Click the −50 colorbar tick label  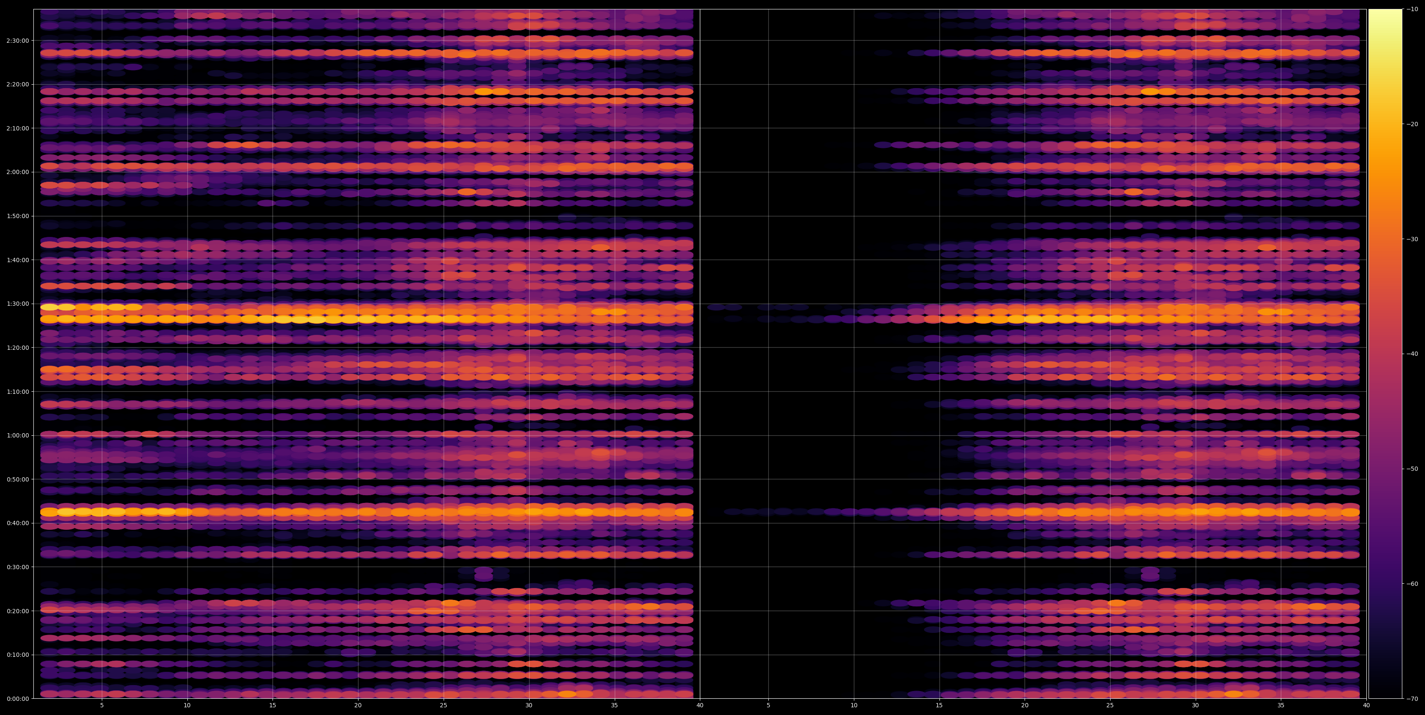1412,469
